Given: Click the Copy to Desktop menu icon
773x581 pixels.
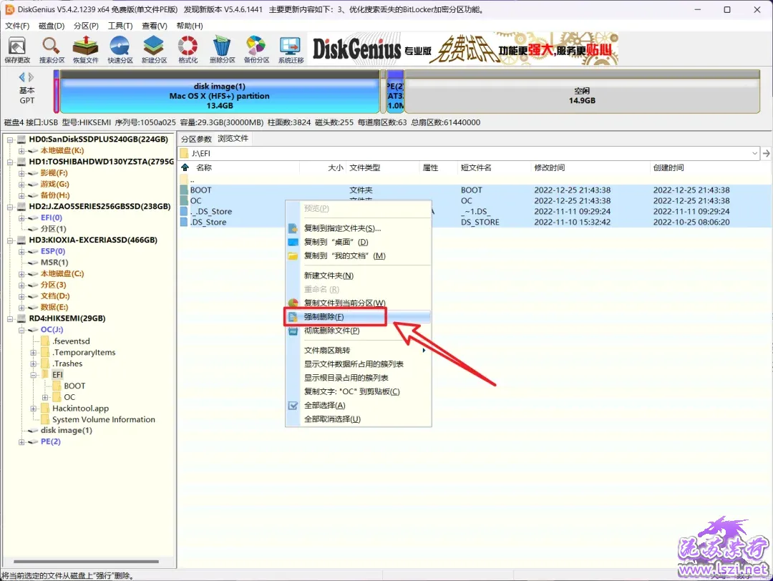Looking at the screenshot, I should pos(293,242).
